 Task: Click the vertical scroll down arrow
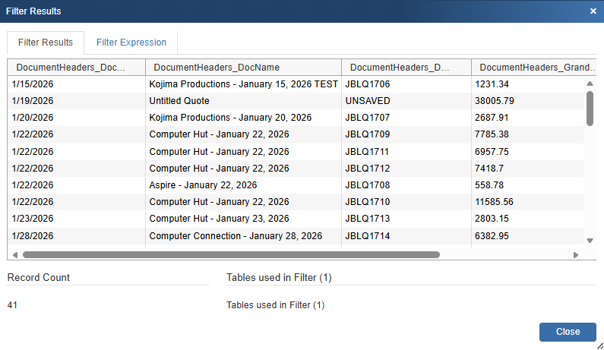[590, 240]
